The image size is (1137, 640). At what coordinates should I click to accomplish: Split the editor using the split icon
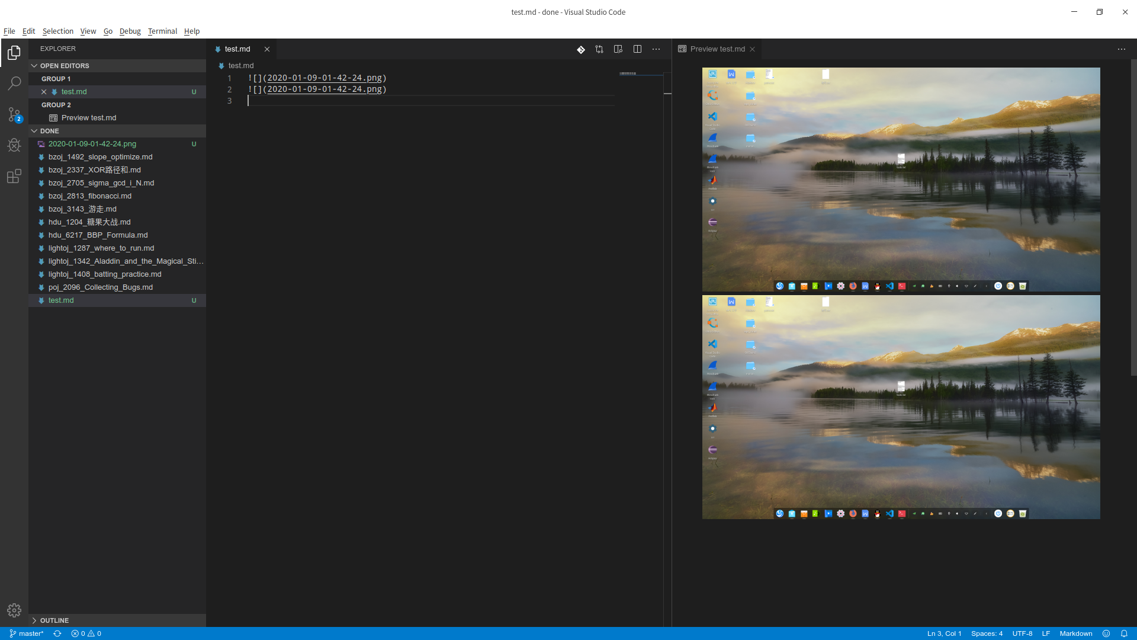point(637,49)
